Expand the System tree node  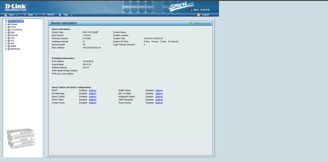(6, 24)
